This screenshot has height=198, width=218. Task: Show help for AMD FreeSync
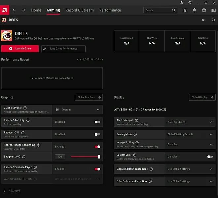click(x=137, y=120)
